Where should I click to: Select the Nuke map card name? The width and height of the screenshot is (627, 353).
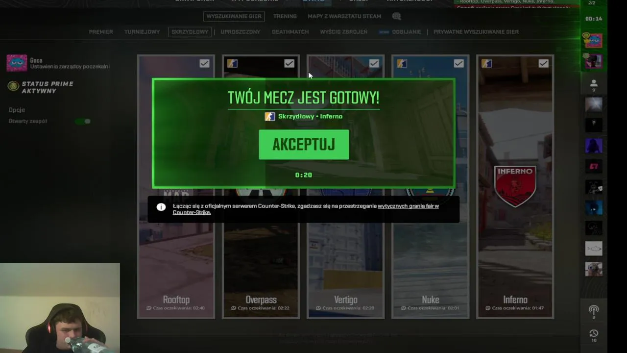tap(431, 300)
